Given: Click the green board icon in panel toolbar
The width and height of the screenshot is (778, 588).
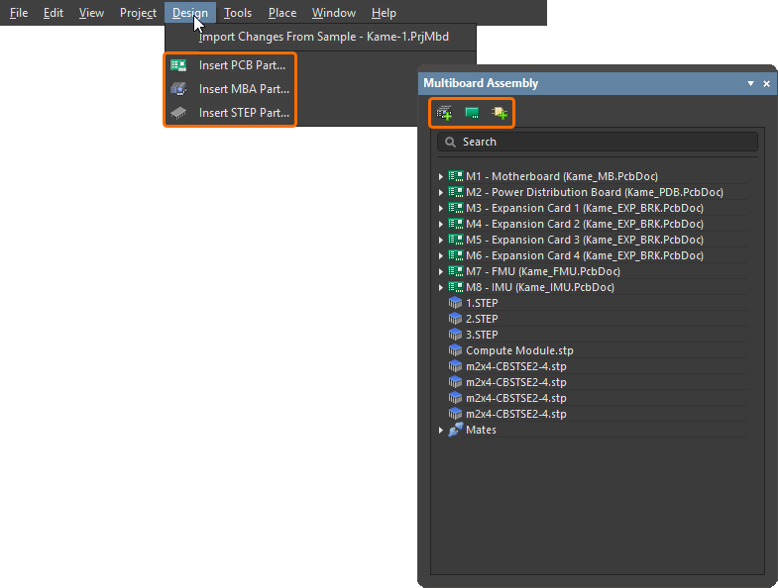Looking at the screenshot, I should click(x=472, y=113).
